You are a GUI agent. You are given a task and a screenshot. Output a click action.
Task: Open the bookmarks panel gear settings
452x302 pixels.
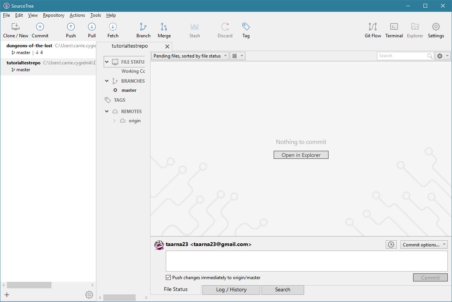click(x=89, y=294)
